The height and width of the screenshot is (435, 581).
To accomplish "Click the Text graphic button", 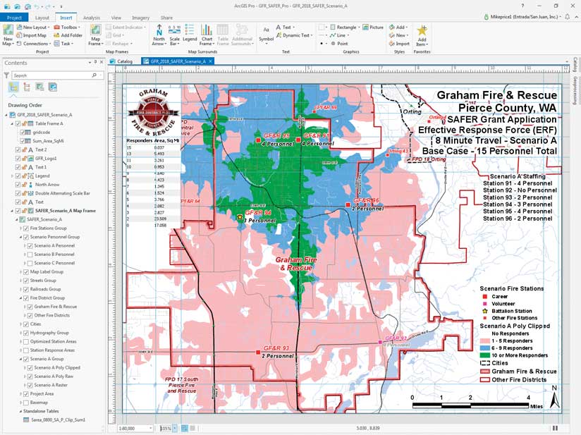I will pos(285,27).
